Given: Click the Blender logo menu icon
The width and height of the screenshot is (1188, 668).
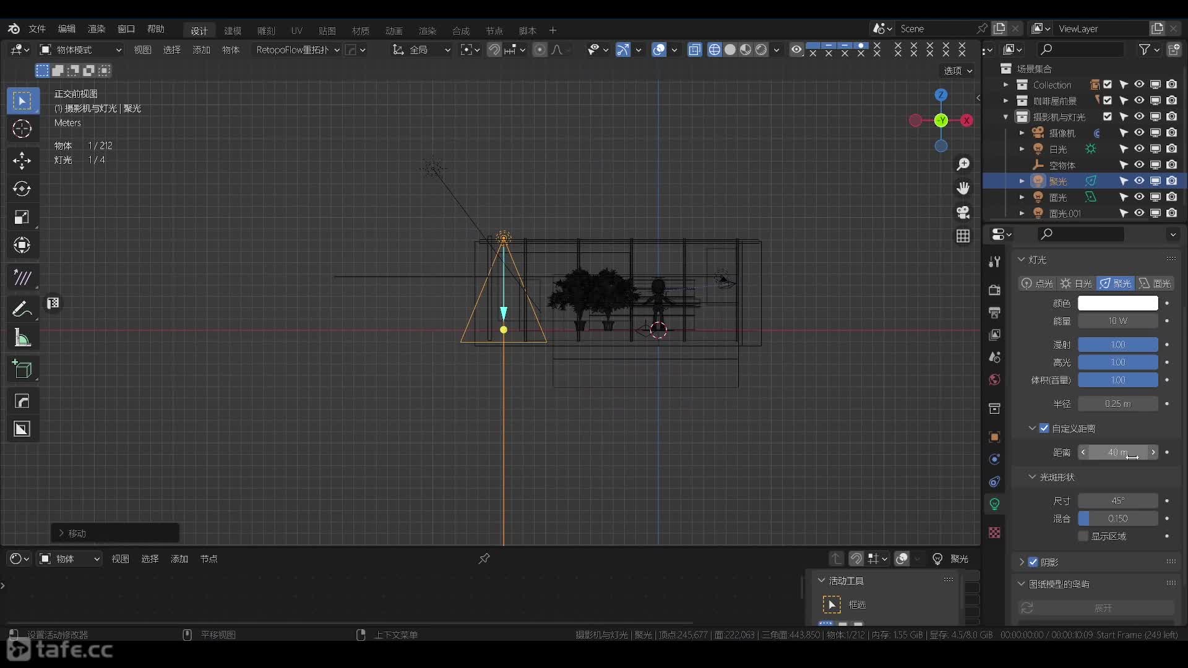Looking at the screenshot, I should point(14,29).
